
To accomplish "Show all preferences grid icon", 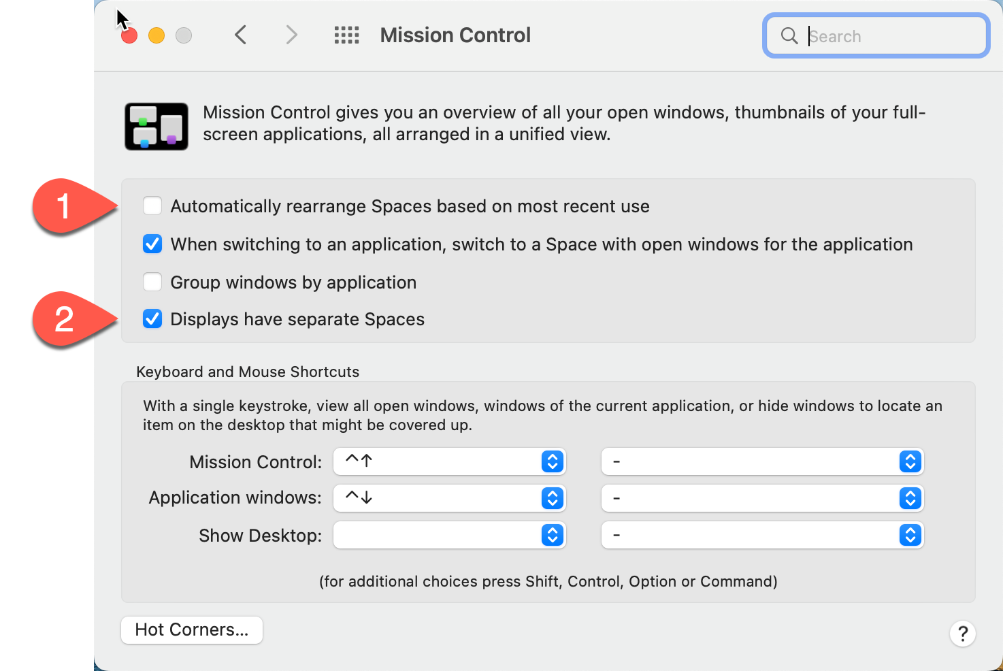I will [347, 35].
